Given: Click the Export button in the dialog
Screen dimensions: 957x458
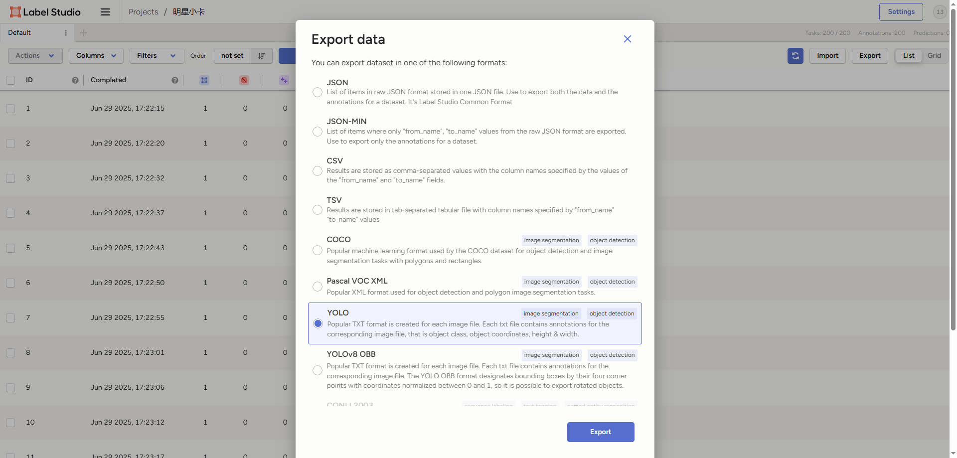Looking at the screenshot, I should 601,432.
